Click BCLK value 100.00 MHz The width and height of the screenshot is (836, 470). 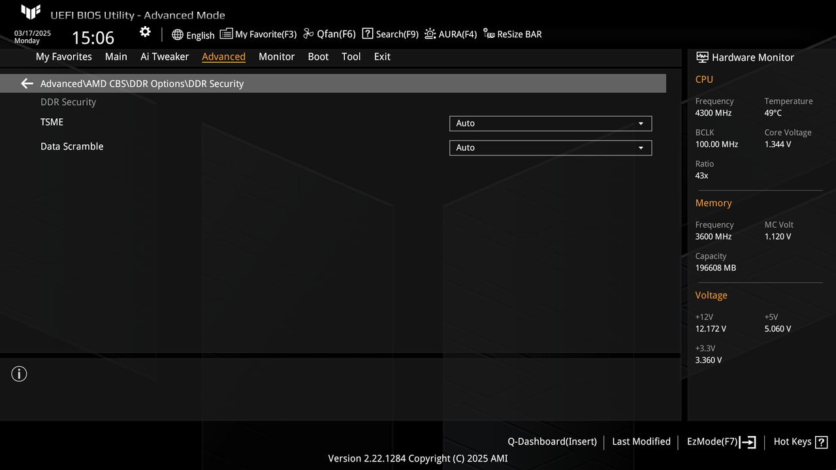click(716, 144)
